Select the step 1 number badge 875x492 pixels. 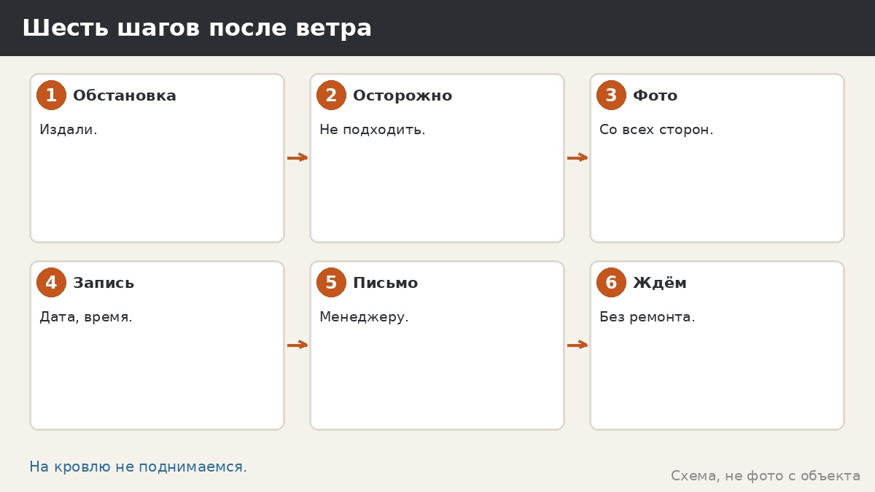[x=51, y=95]
